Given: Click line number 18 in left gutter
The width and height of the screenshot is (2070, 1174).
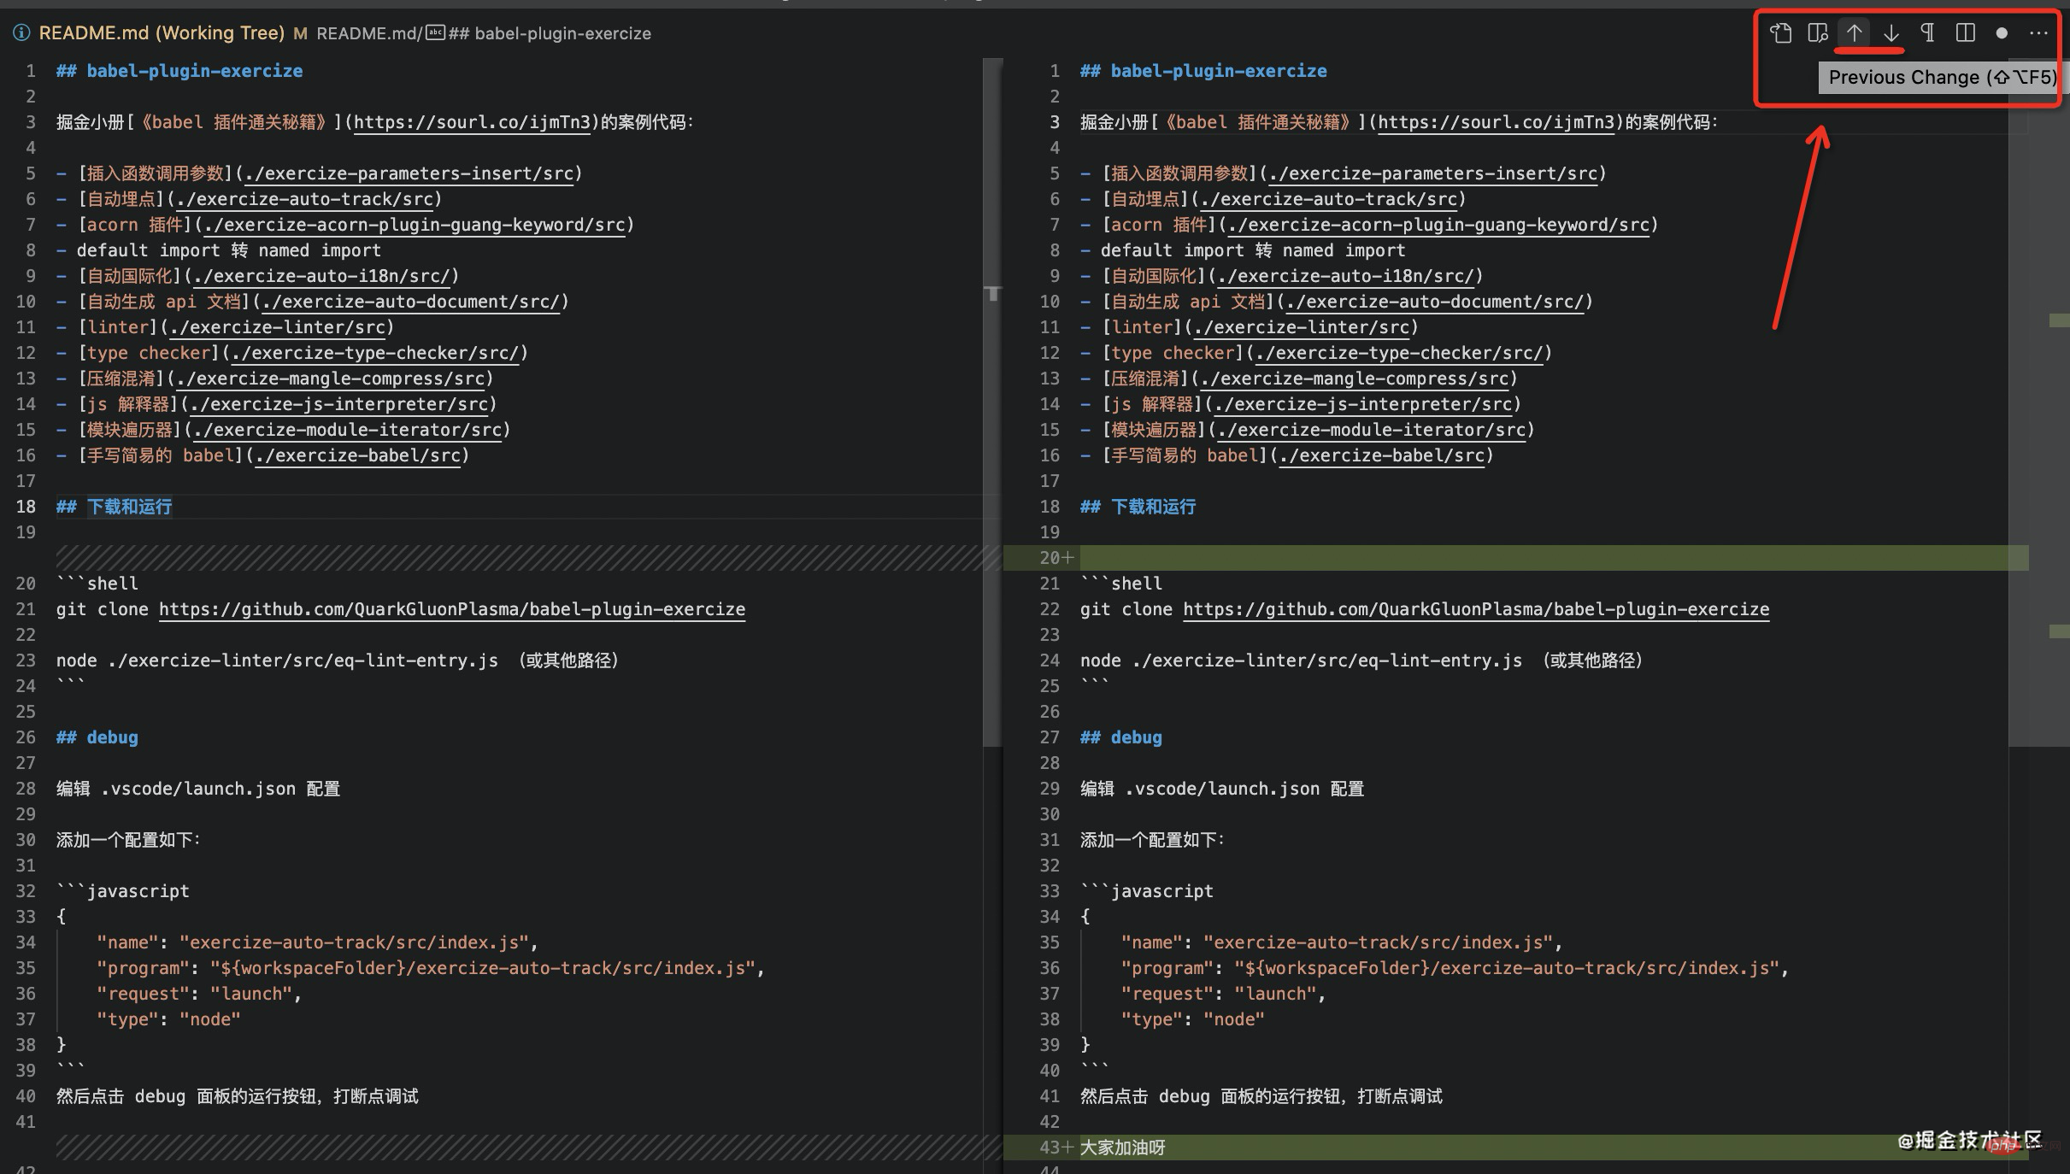Looking at the screenshot, I should pos(26,507).
